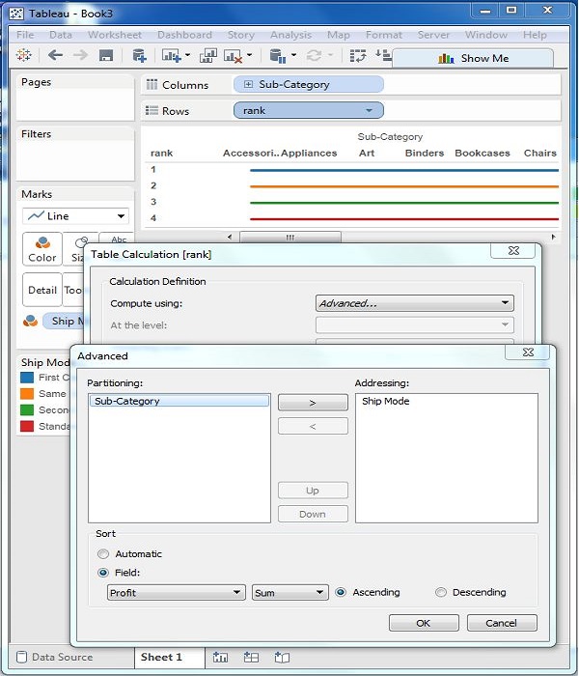
Task: Click the New Story icon at bottom
Action: point(282,658)
